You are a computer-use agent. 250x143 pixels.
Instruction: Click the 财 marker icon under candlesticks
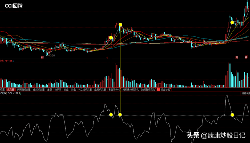pos(42,57)
